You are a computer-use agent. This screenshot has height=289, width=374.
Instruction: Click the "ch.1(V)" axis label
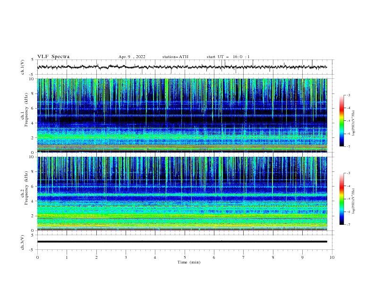23,67
